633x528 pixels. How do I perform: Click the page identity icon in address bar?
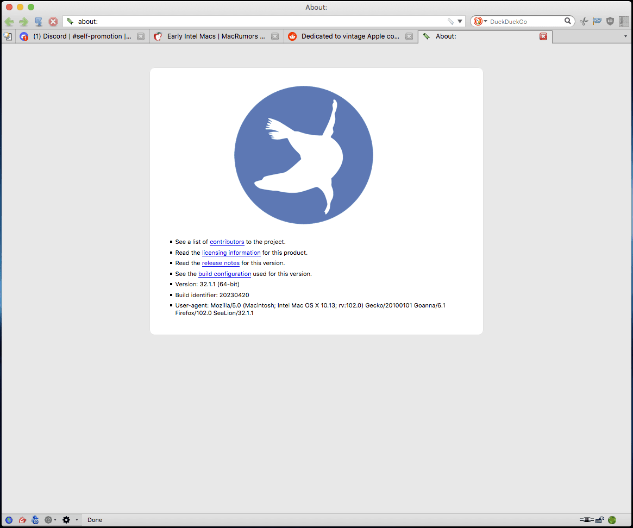(x=70, y=21)
